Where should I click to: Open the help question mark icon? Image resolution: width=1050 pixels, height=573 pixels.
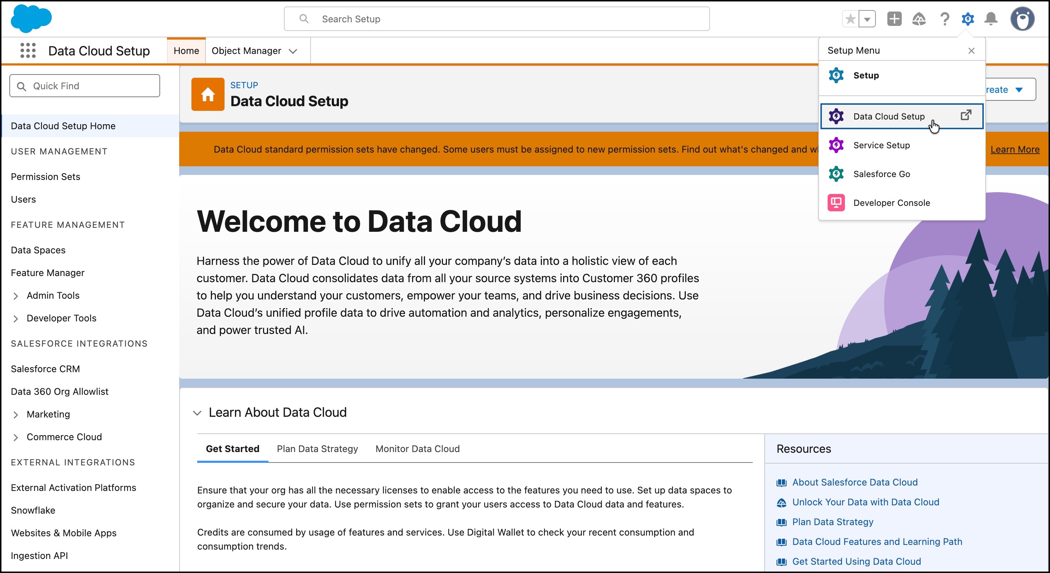(945, 19)
